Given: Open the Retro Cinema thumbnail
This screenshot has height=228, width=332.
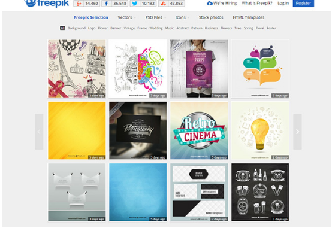Looking at the screenshot, I should coord(199,130).
